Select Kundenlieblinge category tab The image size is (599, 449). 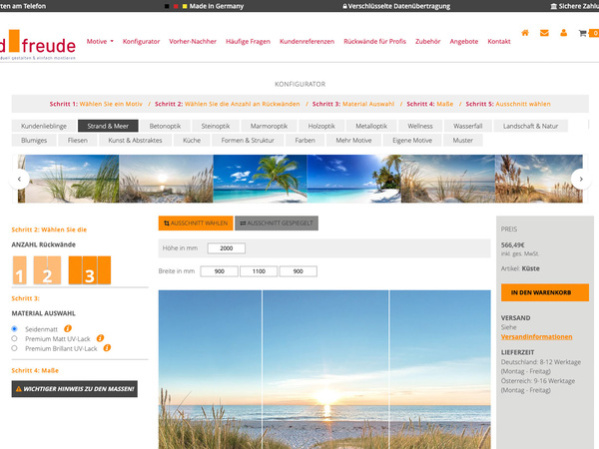44,126
